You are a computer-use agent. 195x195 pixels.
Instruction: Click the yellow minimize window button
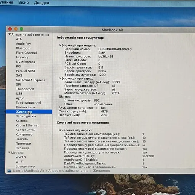[16, 29]
